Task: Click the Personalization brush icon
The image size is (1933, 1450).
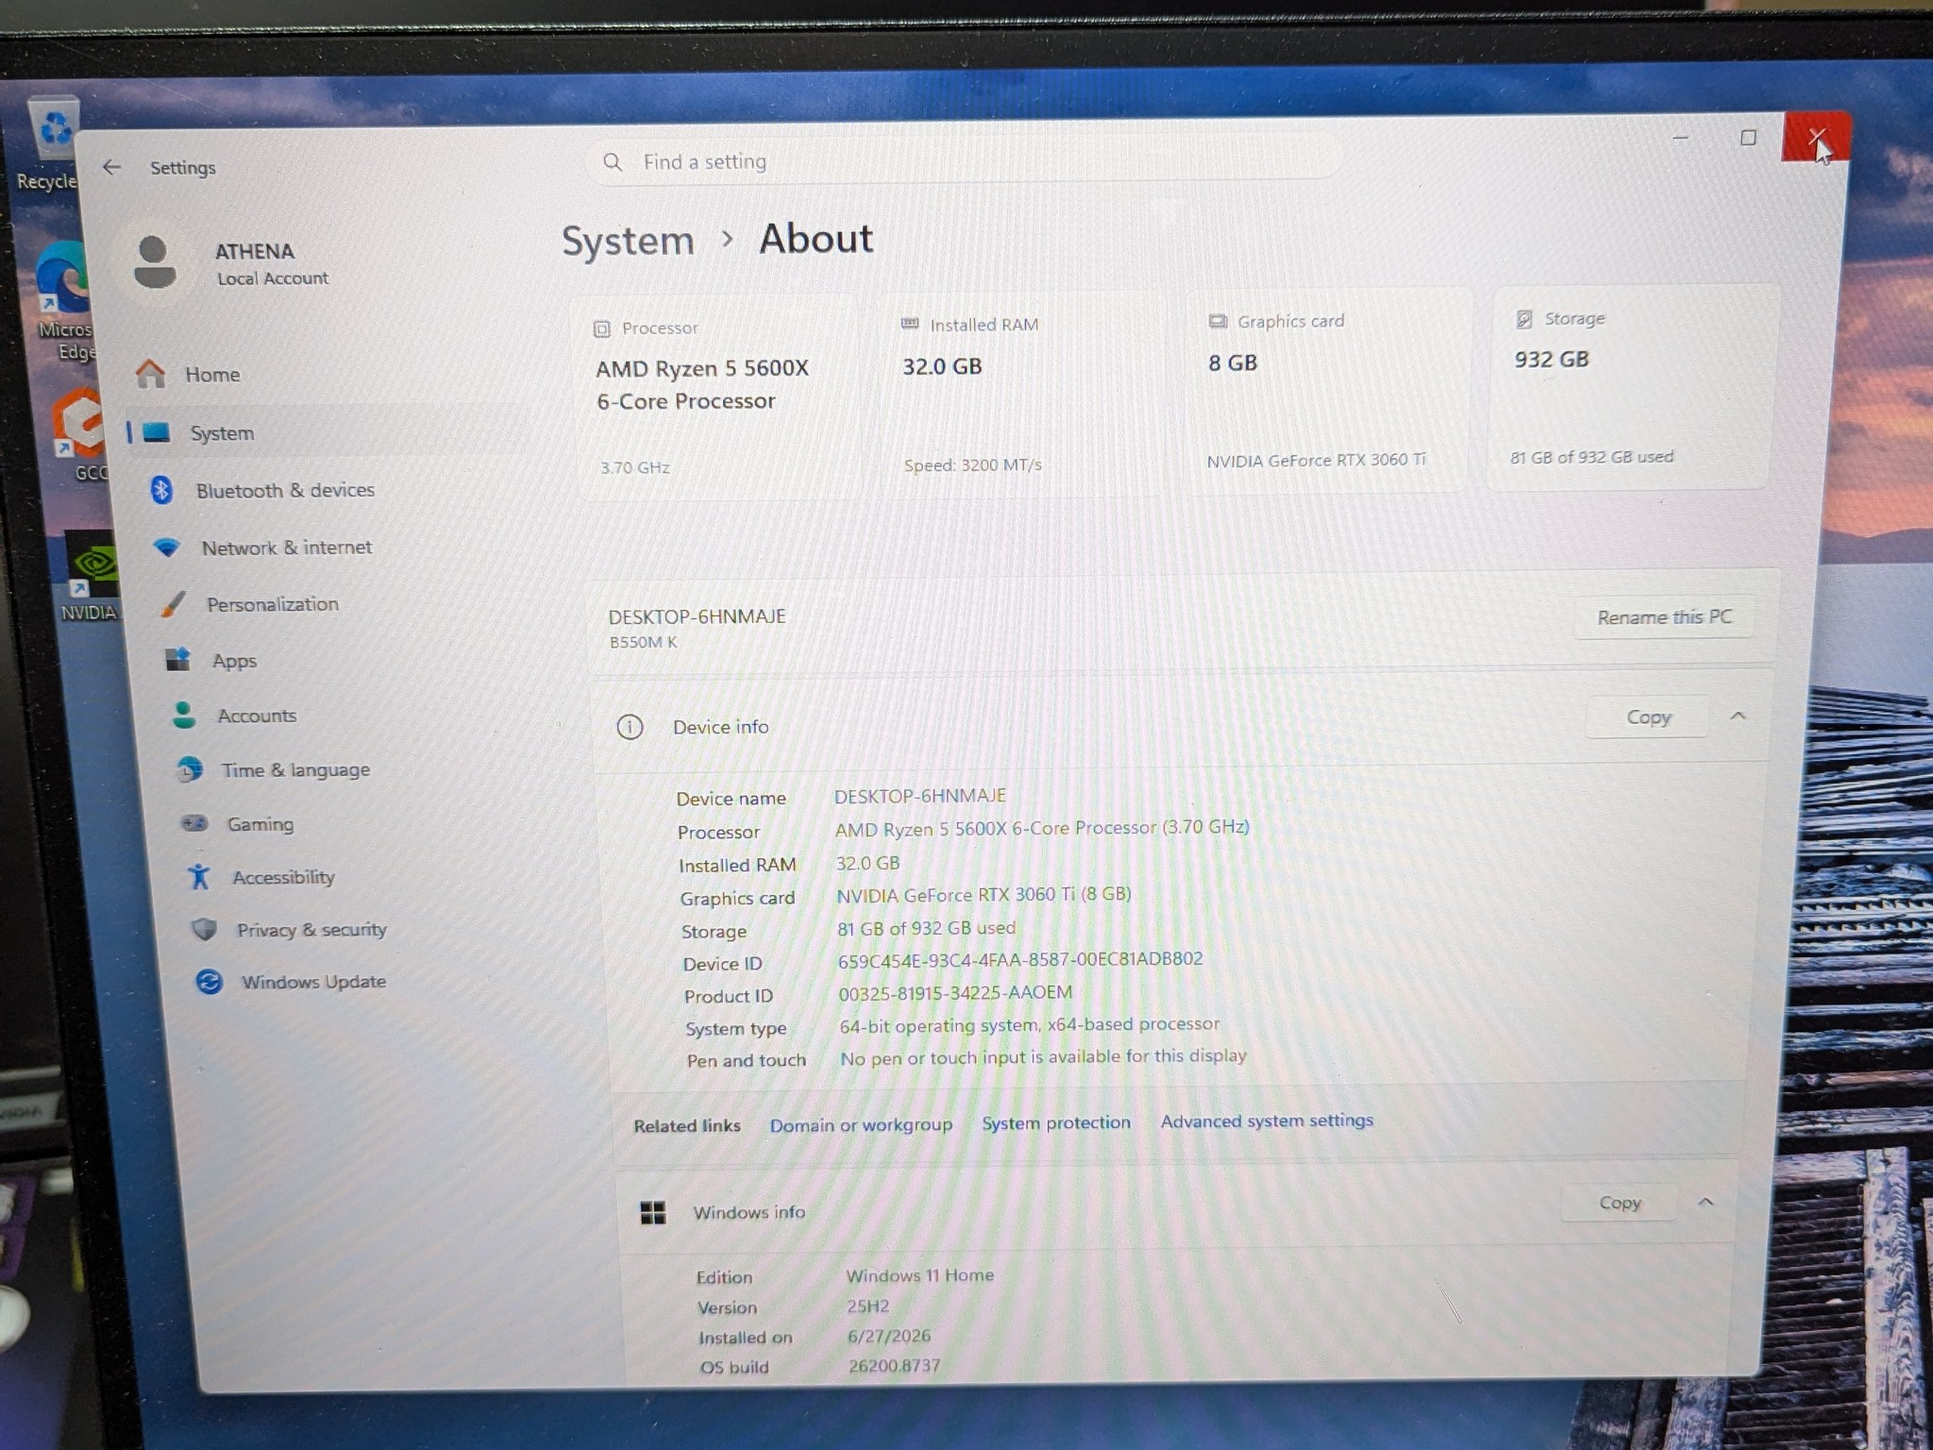Action: click(x=173, y=604)
